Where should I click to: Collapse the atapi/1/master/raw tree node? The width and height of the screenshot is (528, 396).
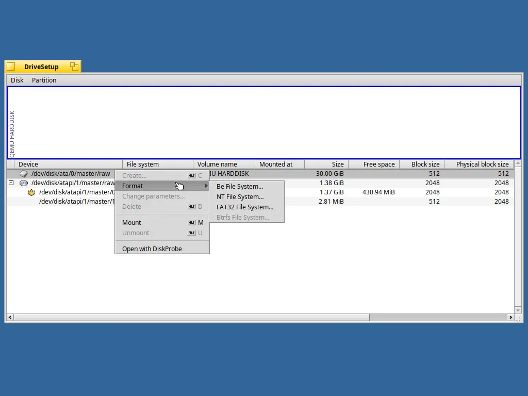tap(11, 183)
